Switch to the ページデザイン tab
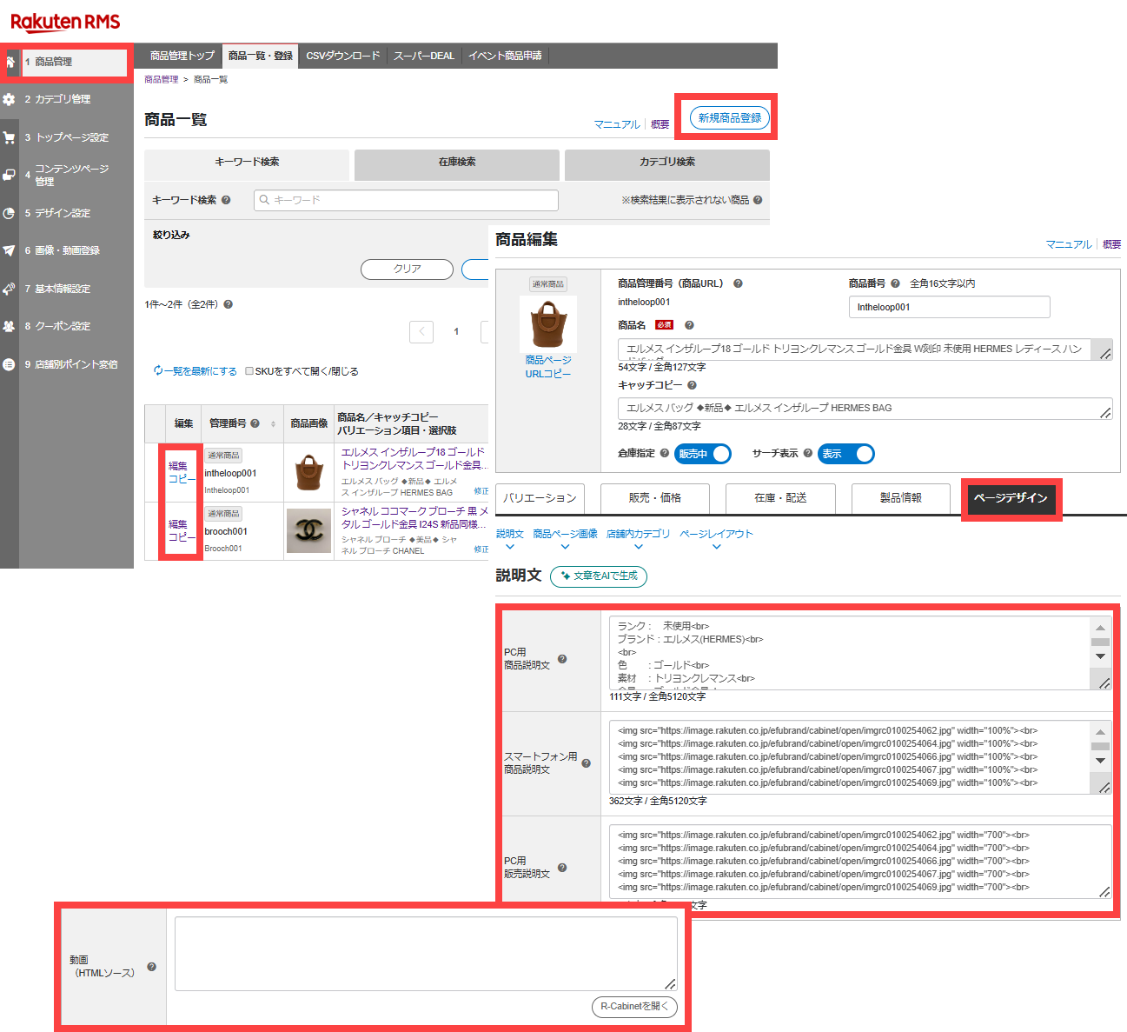This screenshot has height=1032, width=1127. point(1011,498)
